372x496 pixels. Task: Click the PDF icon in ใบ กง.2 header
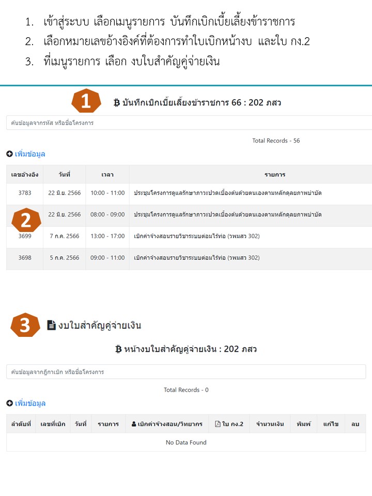pyautogui.click(x=218, y=424)
